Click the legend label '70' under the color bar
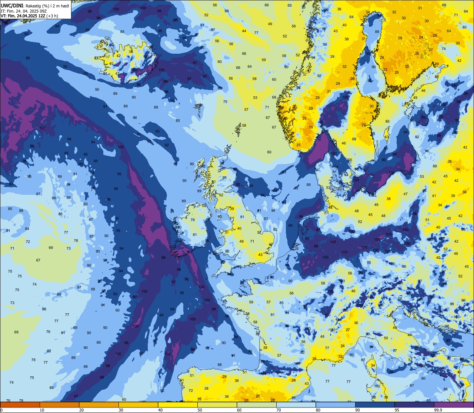 click(278, 410)
